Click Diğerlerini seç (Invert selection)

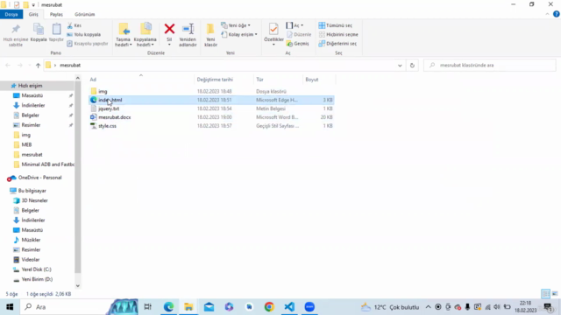pyautogui.click(x=337, y=44)
